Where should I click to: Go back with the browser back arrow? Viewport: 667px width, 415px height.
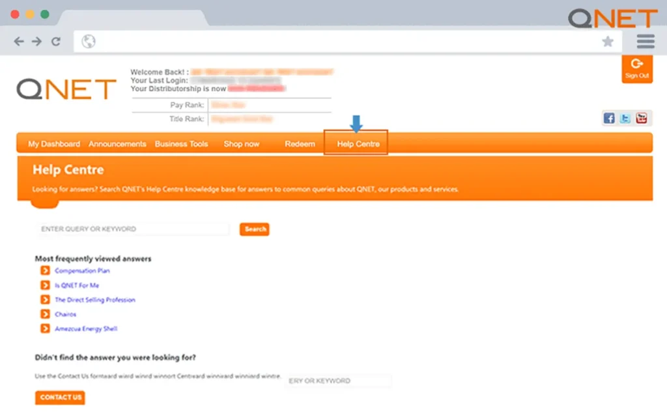tap(19, 41)
